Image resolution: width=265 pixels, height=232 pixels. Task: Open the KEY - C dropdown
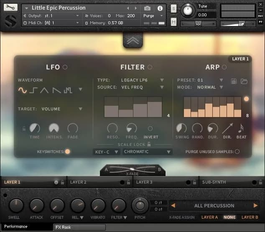(107, 152)
